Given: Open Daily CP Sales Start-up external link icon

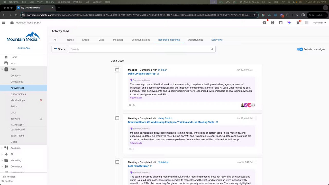Looking at the screenshot, I should coord(158,74).
